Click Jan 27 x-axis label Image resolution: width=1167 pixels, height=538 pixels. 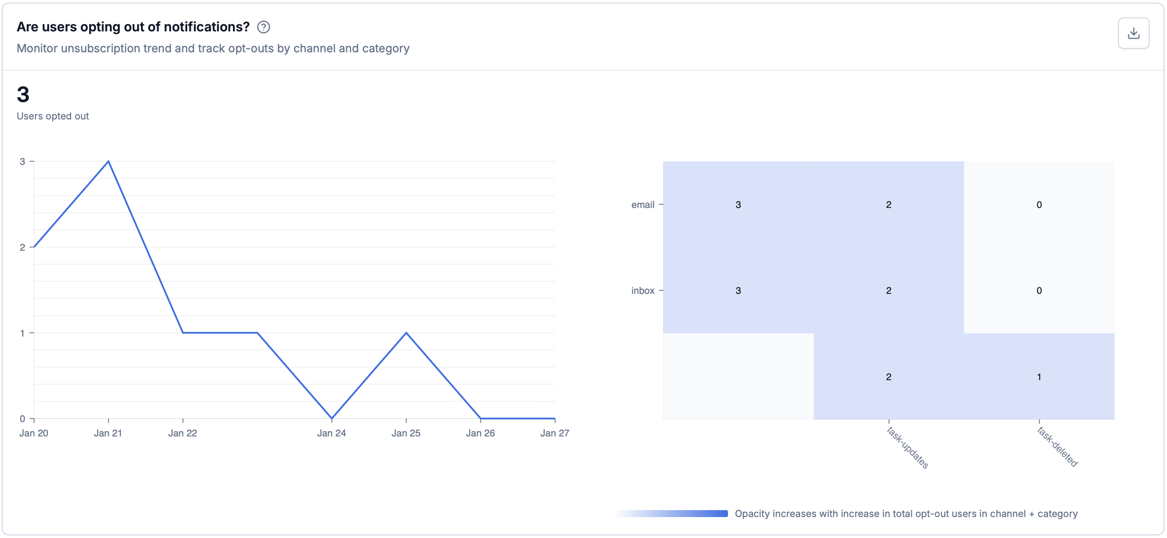(x=554, y=433)
